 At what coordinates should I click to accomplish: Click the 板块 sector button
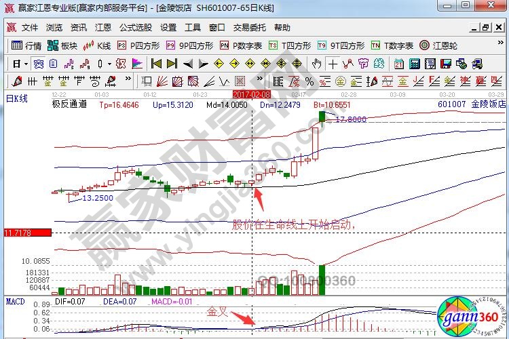click(62, 45)
